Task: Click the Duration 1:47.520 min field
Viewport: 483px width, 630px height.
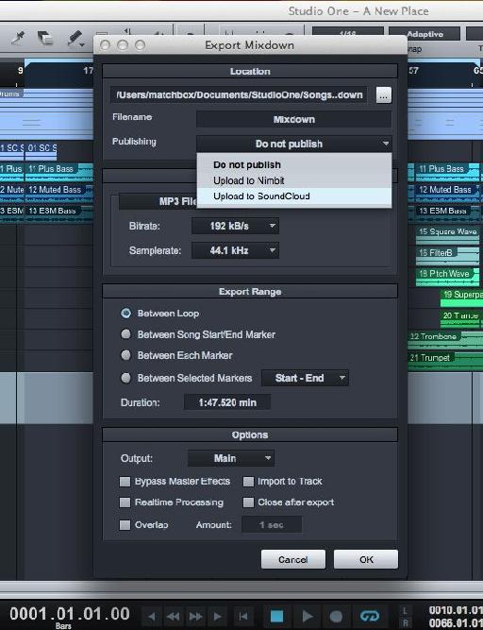Action: click(x=227, y=402)
